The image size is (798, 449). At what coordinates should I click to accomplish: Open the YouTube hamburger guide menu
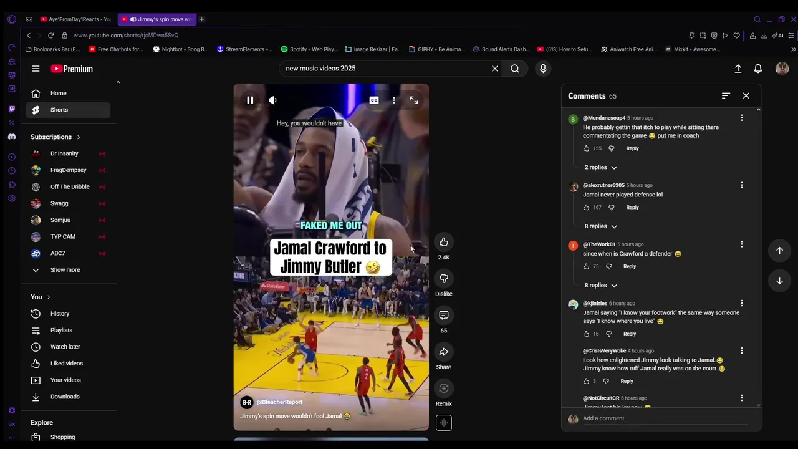coord(36,69)
